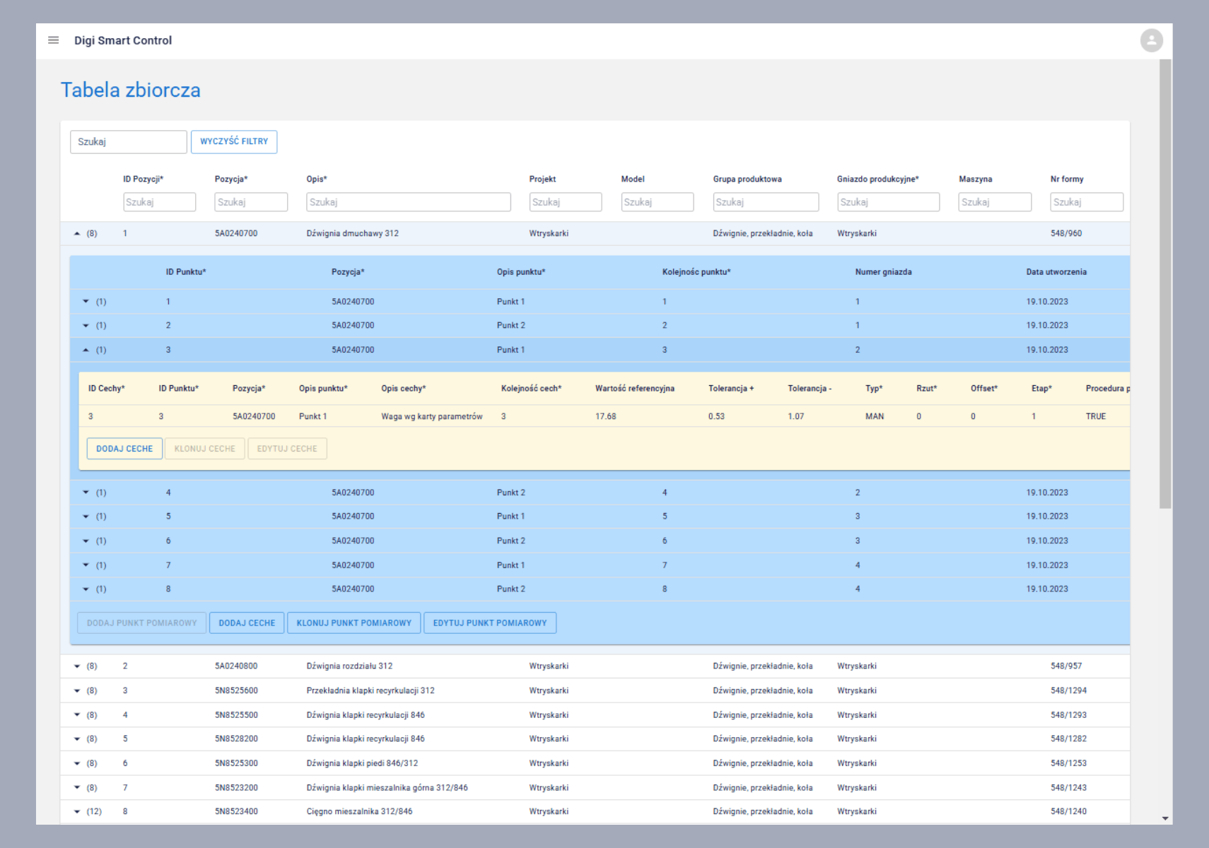
Task: Collapse position row 1 Dźwignia dmuchawy 312
Action: pos(77,234)
